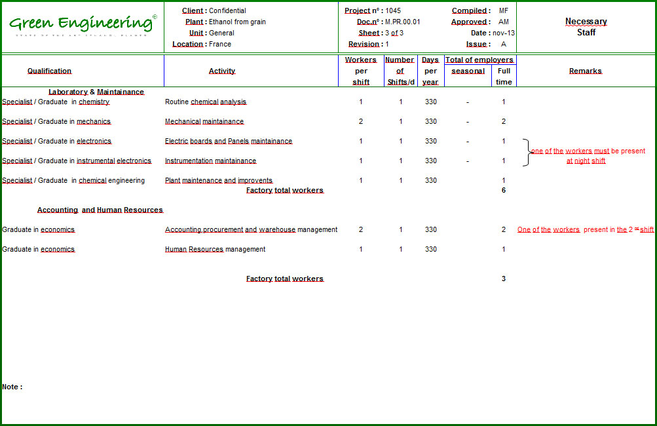Click 'Accounting,procurement and warehouse management' activity

click(251, 230)
